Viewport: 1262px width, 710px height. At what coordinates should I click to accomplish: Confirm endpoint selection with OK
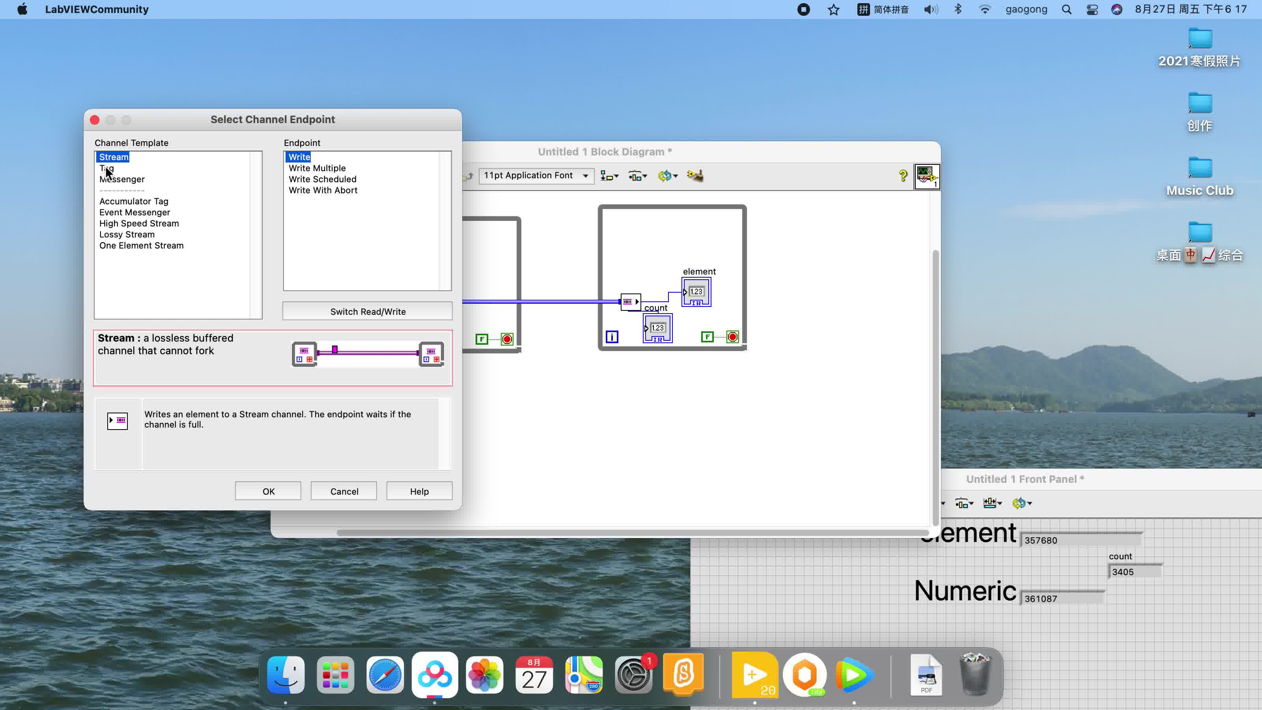[x=267, y=490]
